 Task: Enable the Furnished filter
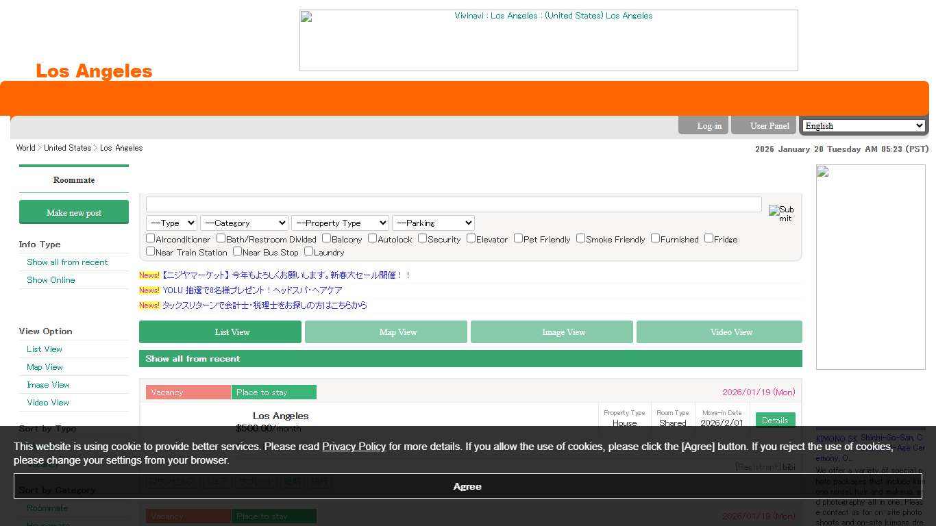tap(654, 238)
